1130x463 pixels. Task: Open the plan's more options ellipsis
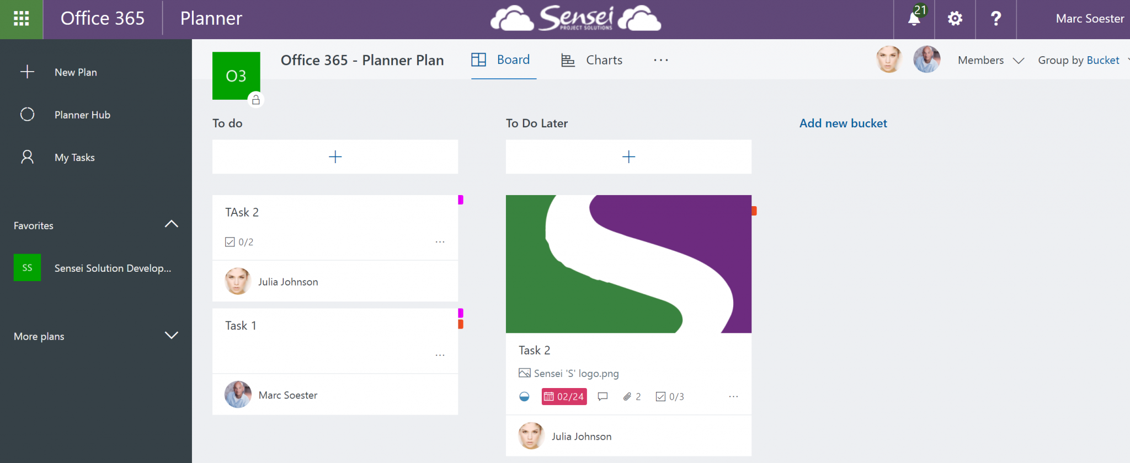pos(660,60)
